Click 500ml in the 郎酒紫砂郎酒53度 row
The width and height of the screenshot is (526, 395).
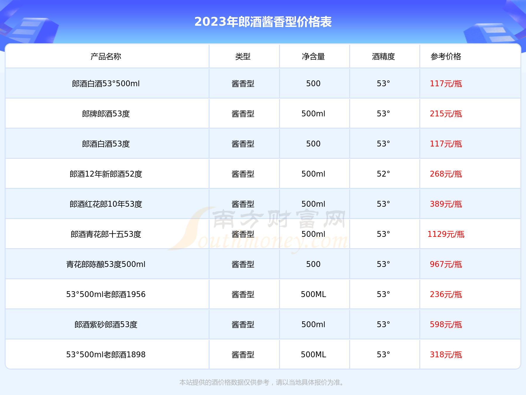pos(313,325)
